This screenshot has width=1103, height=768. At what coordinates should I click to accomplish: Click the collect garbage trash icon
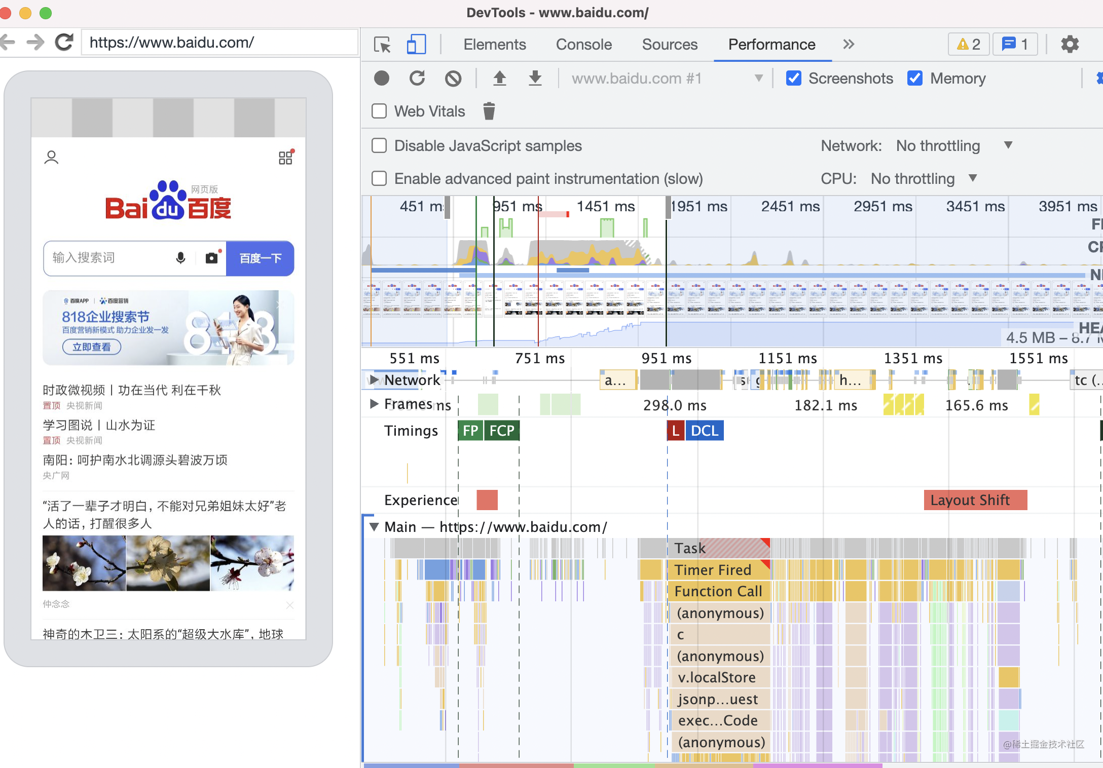(489, 111)
